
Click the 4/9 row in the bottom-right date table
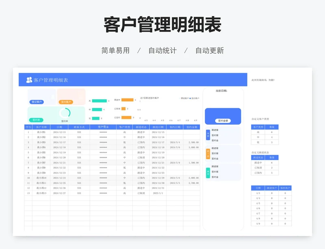[x=271, y=223]
